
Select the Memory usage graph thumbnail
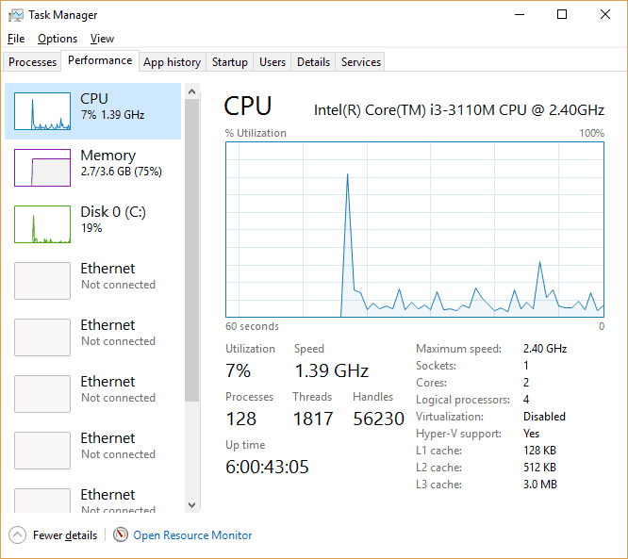click(x=42, y=168)
